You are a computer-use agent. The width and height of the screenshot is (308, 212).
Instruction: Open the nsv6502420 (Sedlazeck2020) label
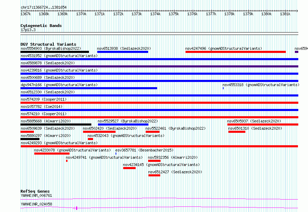coord(110,128)
